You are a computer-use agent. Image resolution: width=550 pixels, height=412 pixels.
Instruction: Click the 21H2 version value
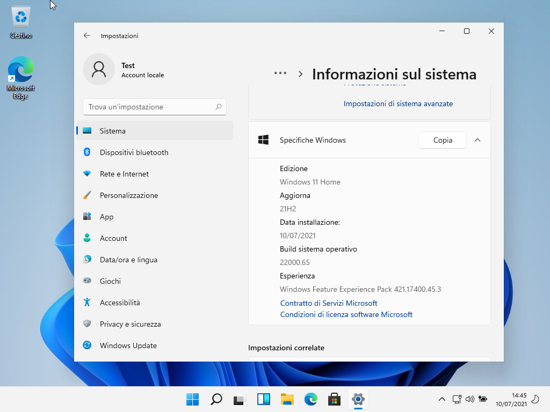pyautogui.click(x=288, y=209)
